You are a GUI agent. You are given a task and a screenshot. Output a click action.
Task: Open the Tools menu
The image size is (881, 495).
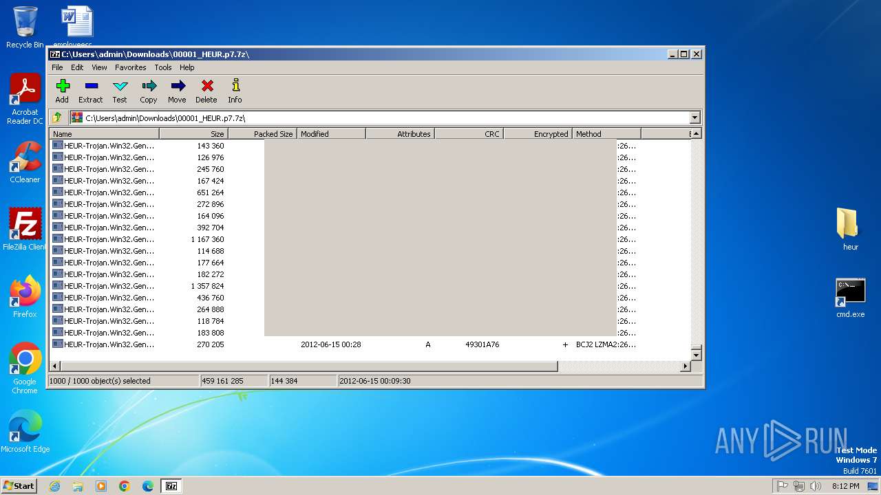pos(163,67)
